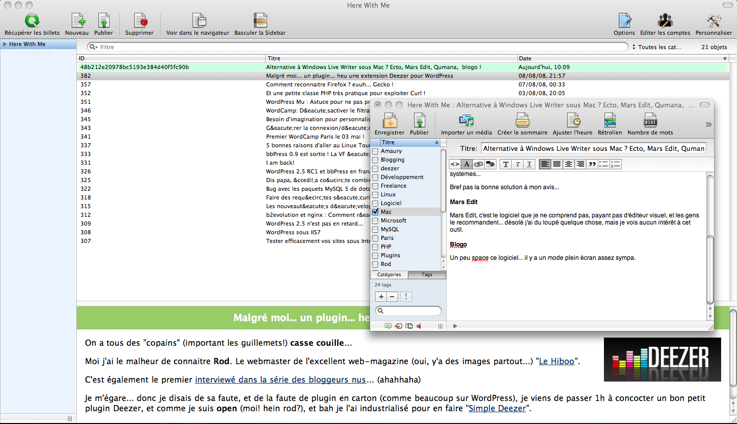This screenshot has height=424, width=737.
Task: Insert a blockquote with the quote icon
Action: 592,164
